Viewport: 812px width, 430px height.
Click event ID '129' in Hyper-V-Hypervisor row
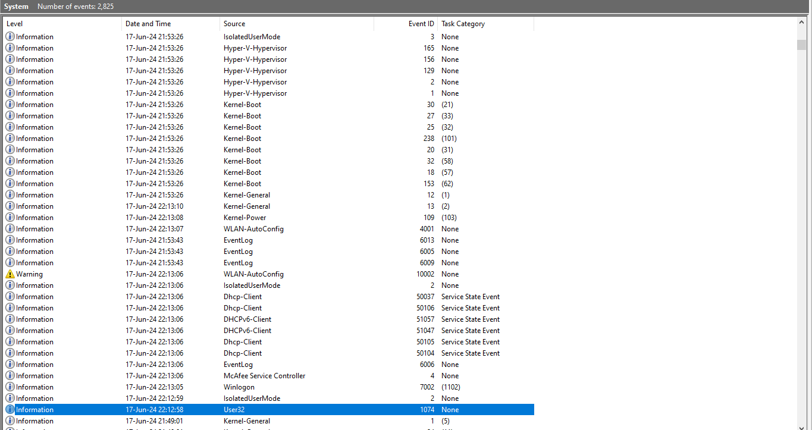[x=429, y=71]
